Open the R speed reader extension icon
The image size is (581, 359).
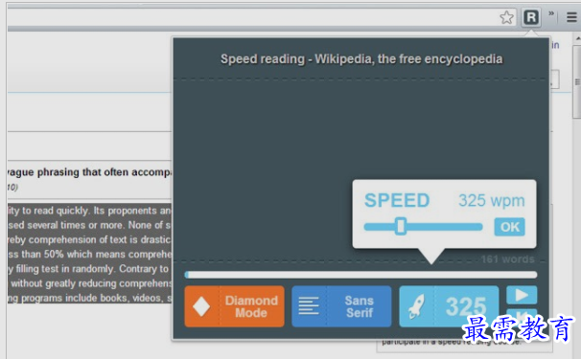coord(531,17)
